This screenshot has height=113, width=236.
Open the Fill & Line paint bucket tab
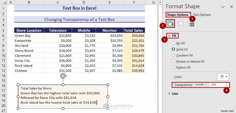pos(171,24)
